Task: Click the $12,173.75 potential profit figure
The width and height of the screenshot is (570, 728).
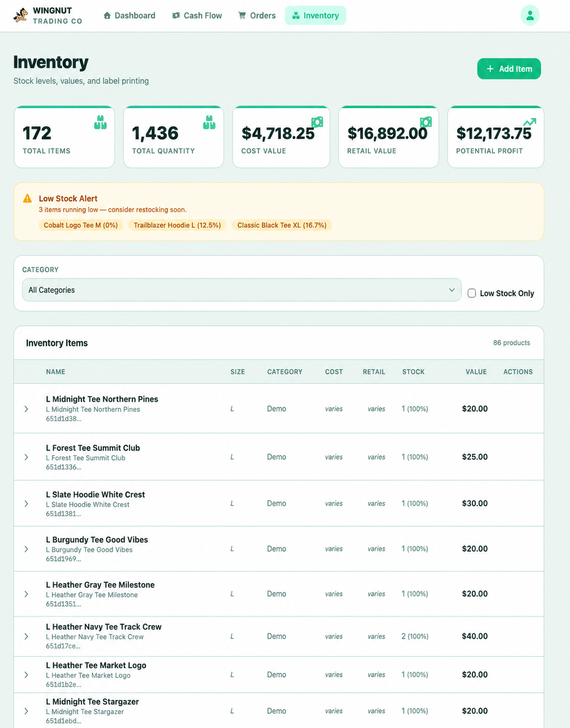Action: 494,134
